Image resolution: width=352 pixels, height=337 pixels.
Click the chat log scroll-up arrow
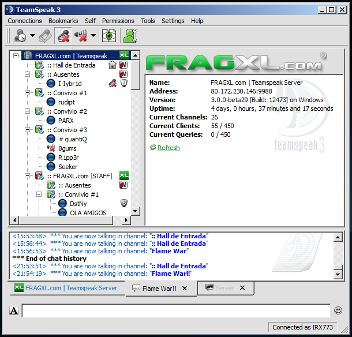pyautogui.click(x=338, y=237)
